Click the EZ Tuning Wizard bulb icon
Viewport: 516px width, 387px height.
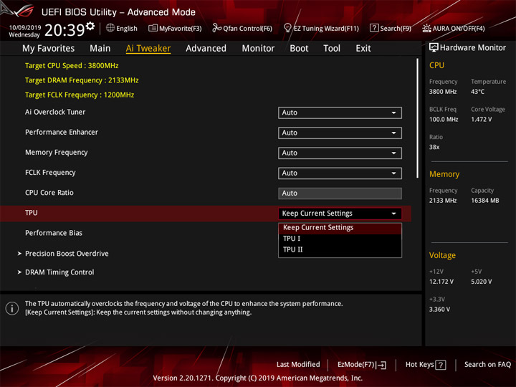coord(287,28)
